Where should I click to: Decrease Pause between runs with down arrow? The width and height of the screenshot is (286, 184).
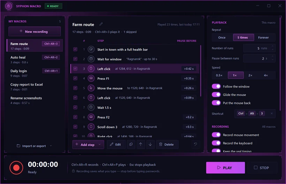point(272,60)
